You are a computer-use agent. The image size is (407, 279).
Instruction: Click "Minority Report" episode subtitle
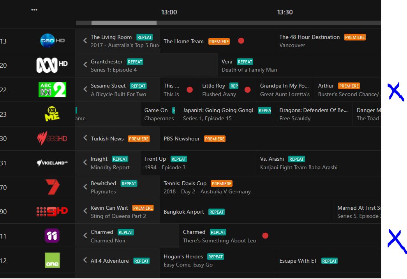click(x=110, y=167)
